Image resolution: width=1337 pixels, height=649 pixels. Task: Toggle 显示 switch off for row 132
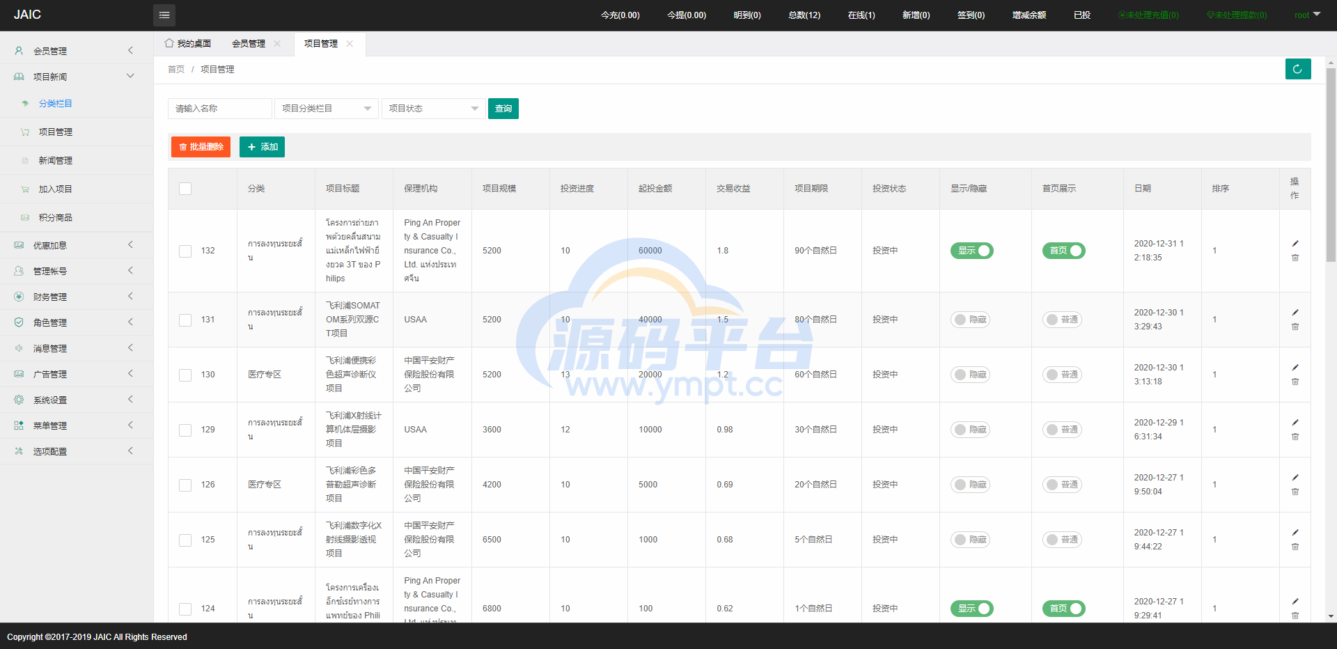point(971,251)
